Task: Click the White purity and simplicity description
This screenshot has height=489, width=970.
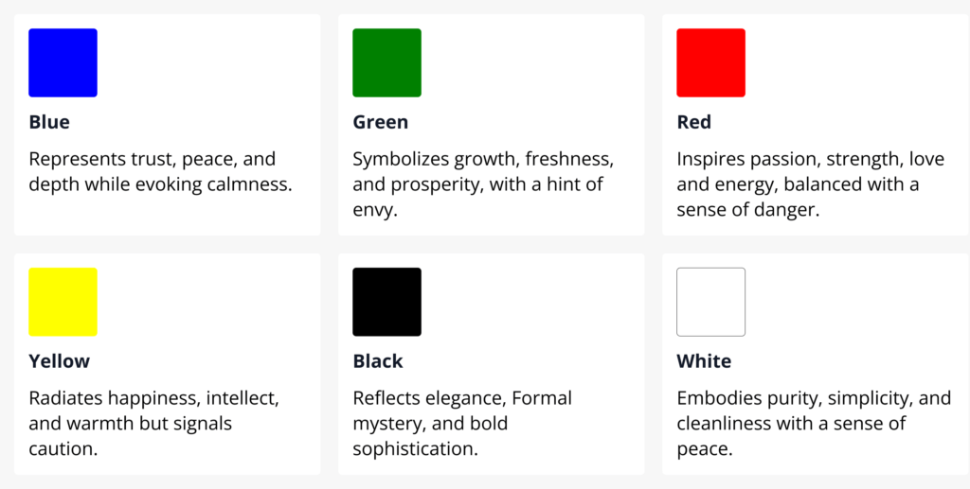Action: click(814, 424)
